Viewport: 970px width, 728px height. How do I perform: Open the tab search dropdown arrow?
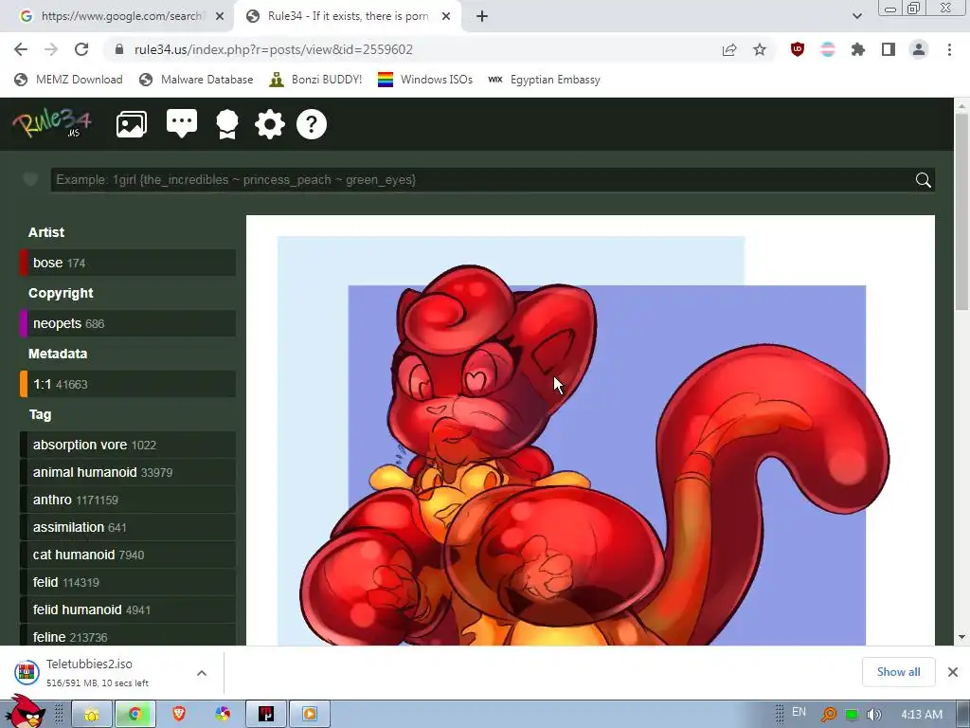pos(856,16)
